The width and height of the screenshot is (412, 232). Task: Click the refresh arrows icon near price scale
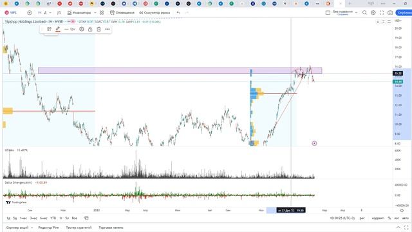click(389, 21)
